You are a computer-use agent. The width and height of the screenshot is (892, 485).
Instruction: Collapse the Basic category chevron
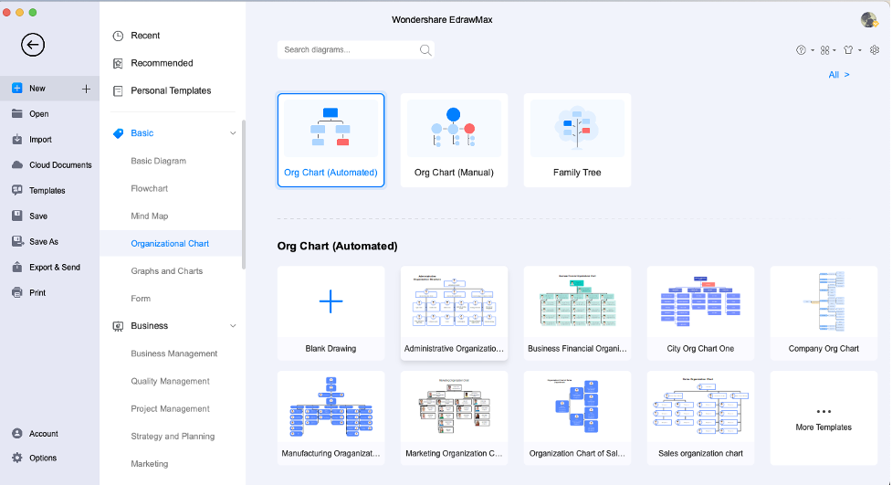click(233, 133)
